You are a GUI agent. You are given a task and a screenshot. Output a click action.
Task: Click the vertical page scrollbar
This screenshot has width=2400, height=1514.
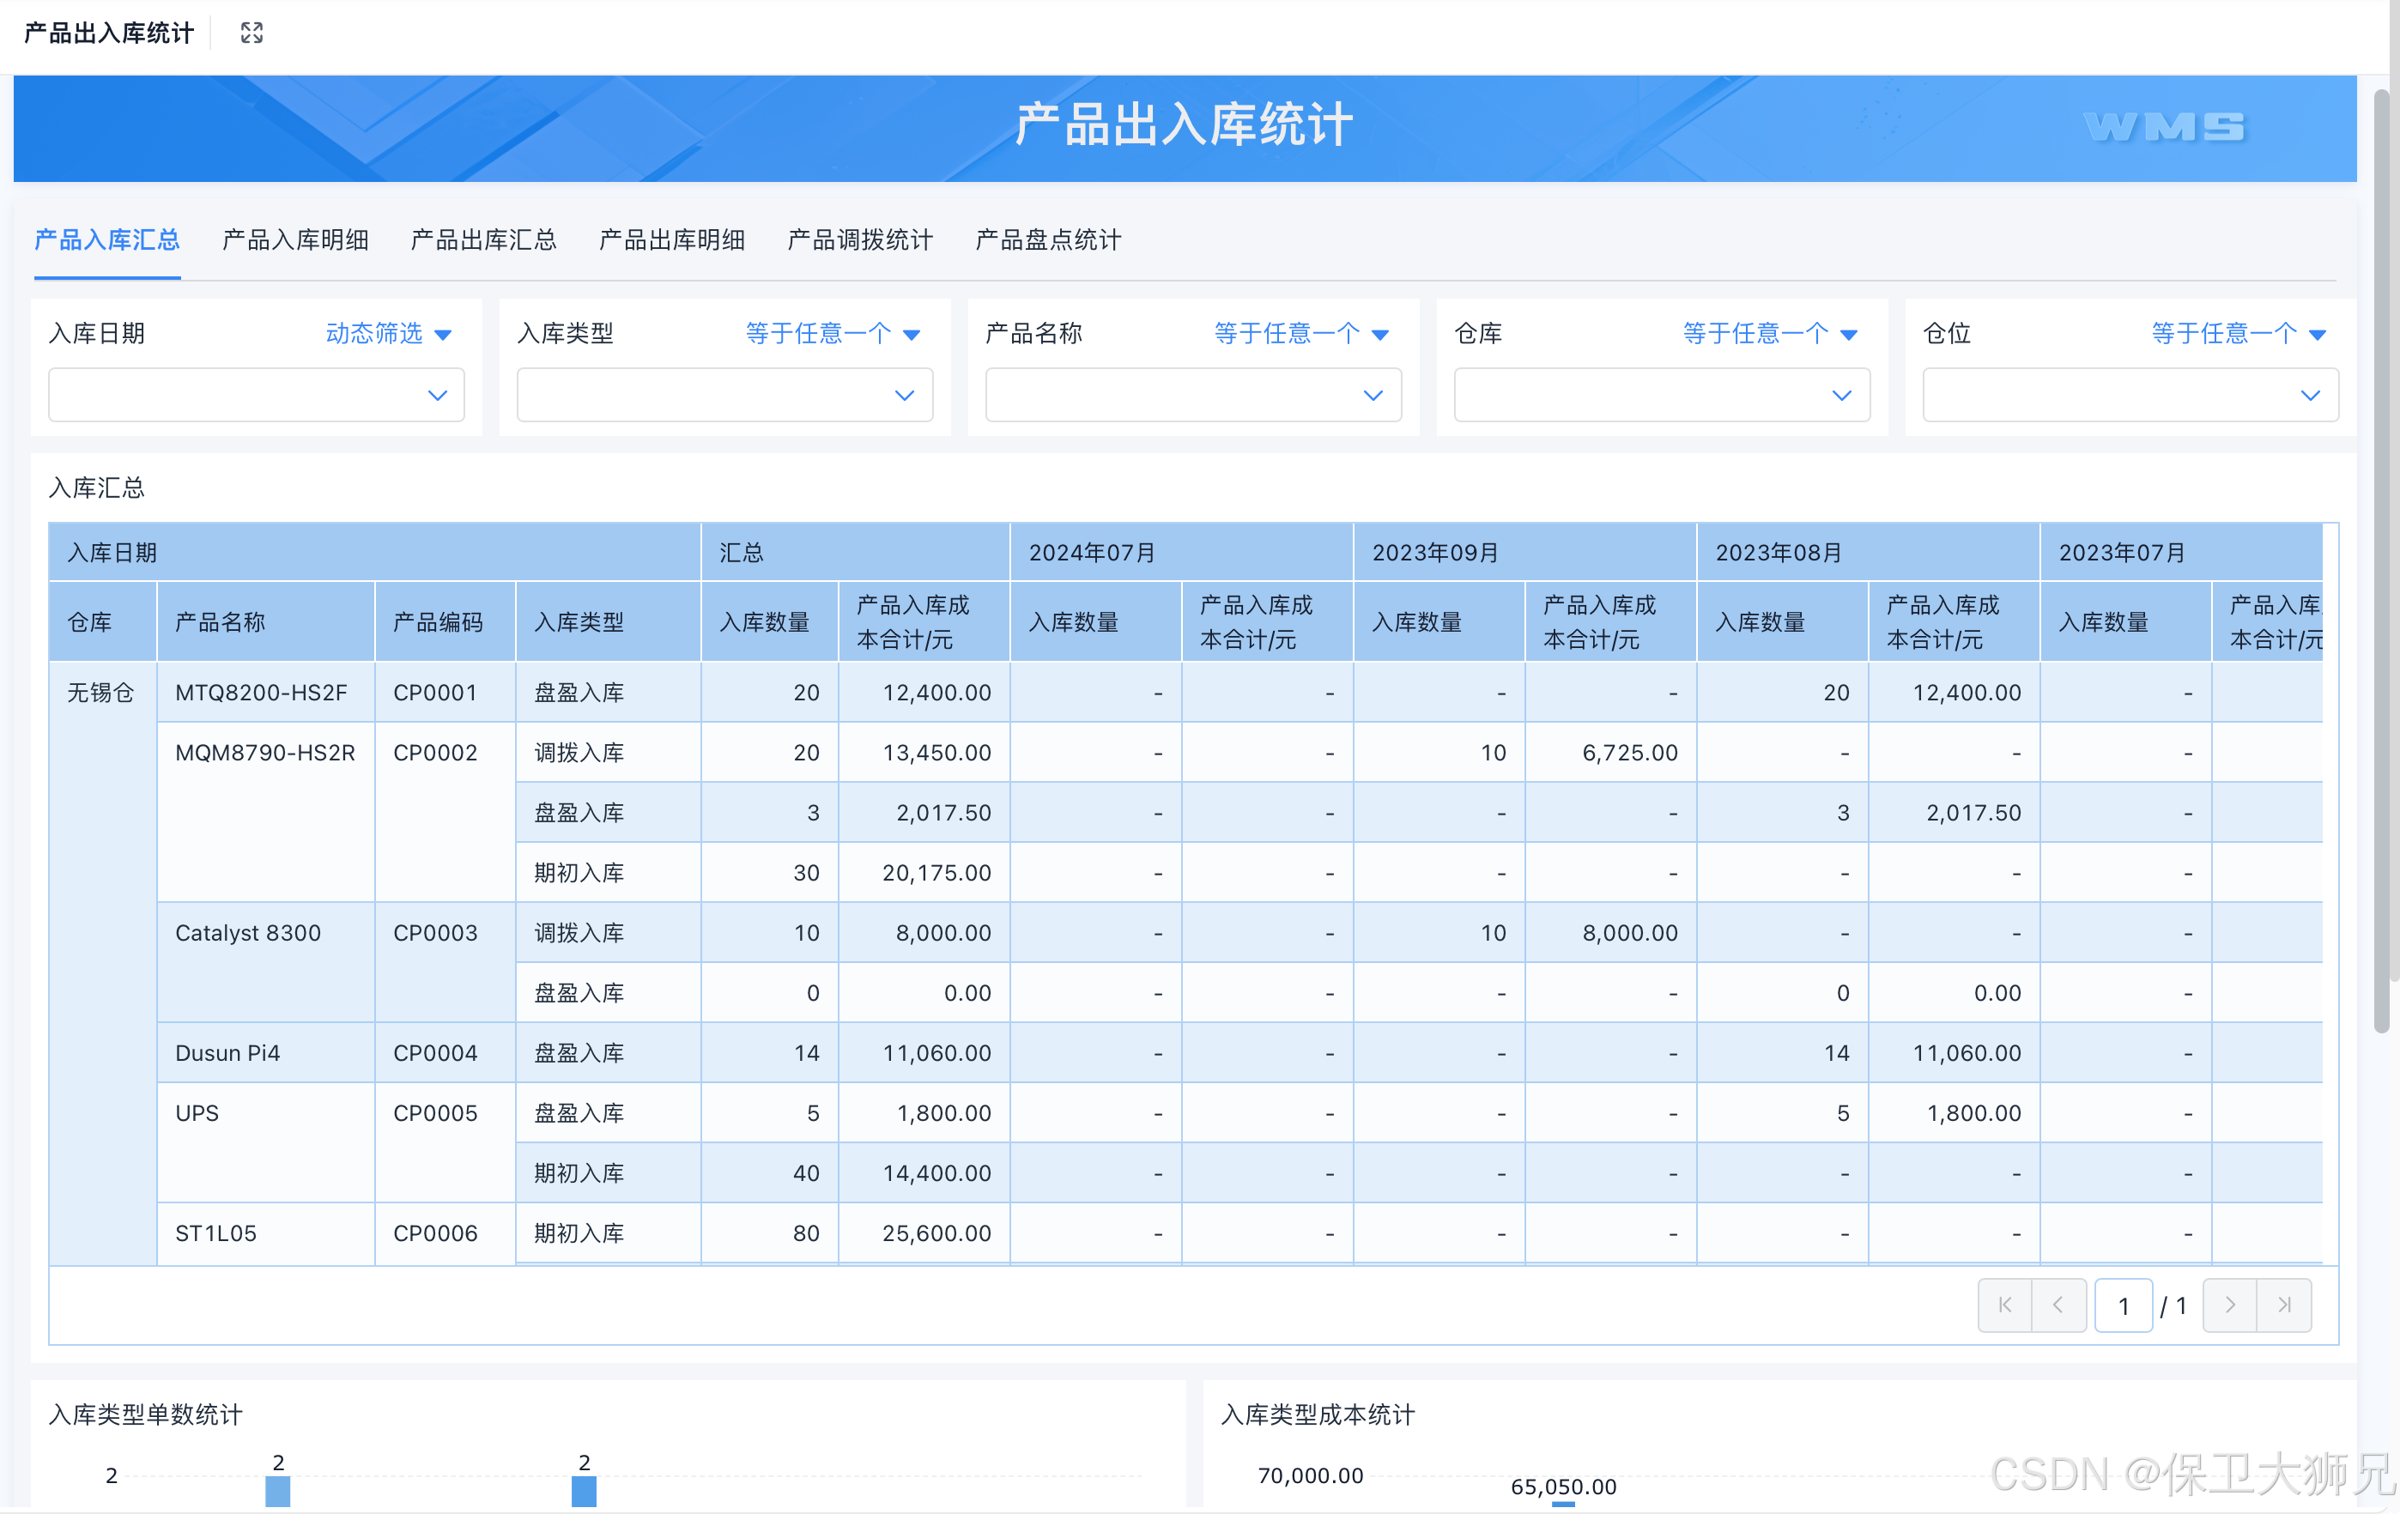tap(2382, 561)
